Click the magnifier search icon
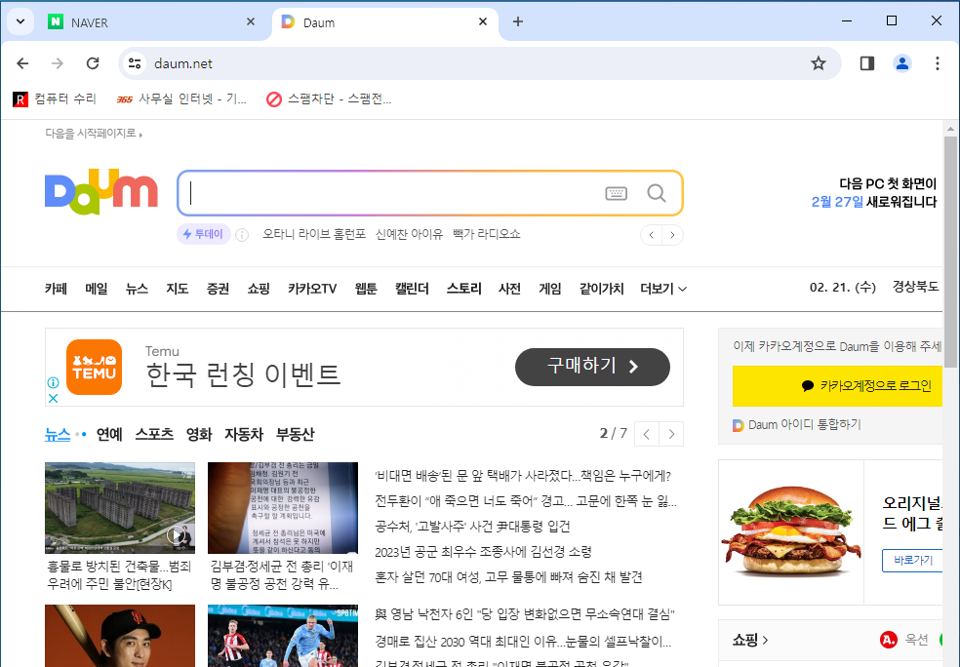Screen dimensions: 960x667 [657, 193]
